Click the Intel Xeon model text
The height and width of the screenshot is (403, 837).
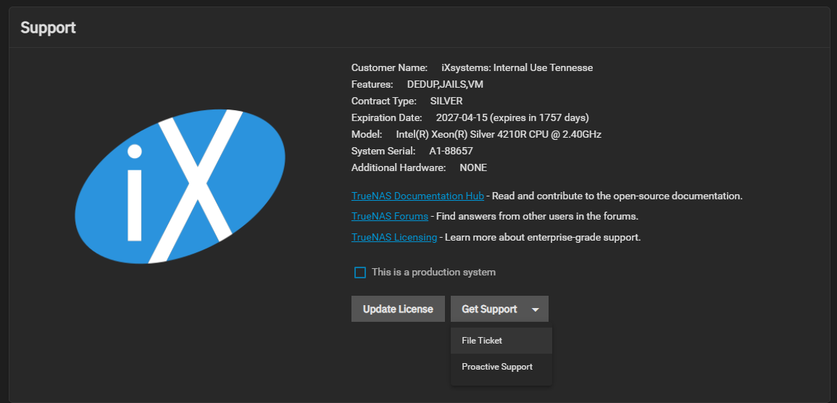[499, 134]
